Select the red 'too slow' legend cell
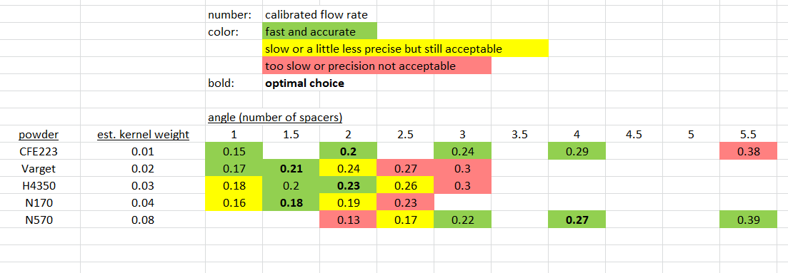Image resolution: width=788 pixels, height=273 pixels. [x=376, y=66]
